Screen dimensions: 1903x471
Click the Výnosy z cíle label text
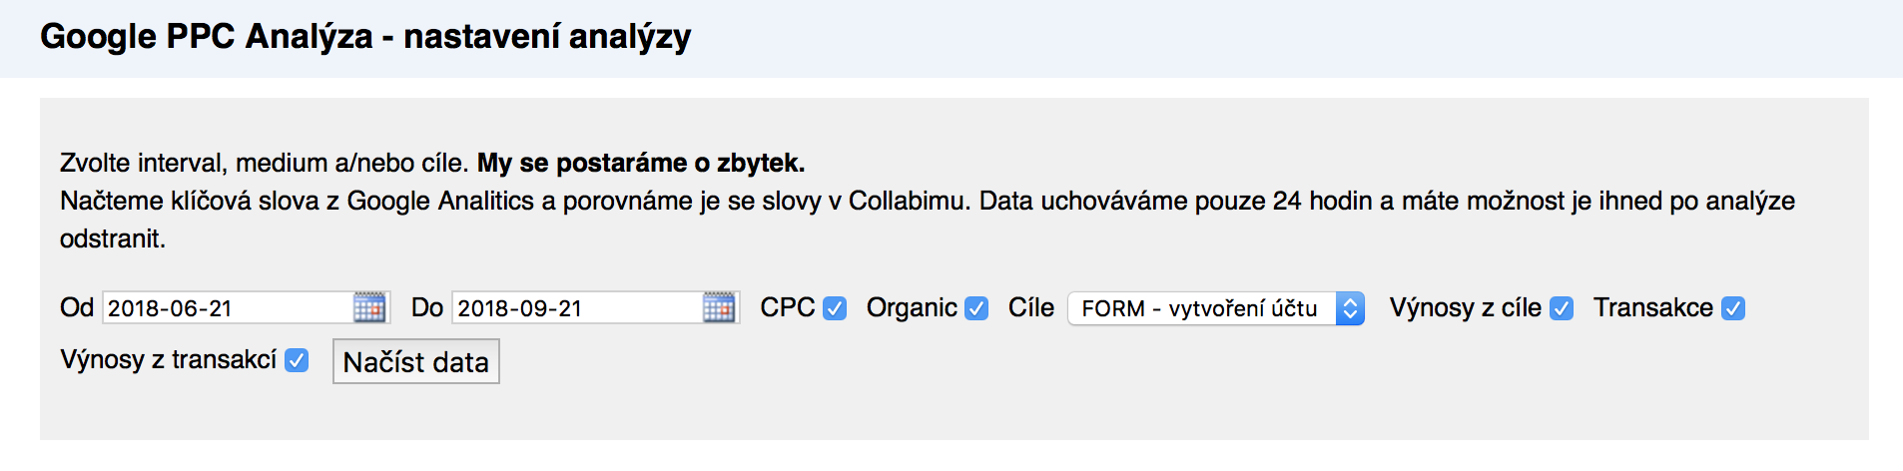1466,307
